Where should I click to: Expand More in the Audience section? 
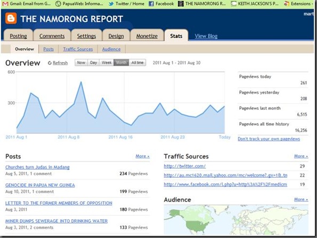[x=301, y=200]
